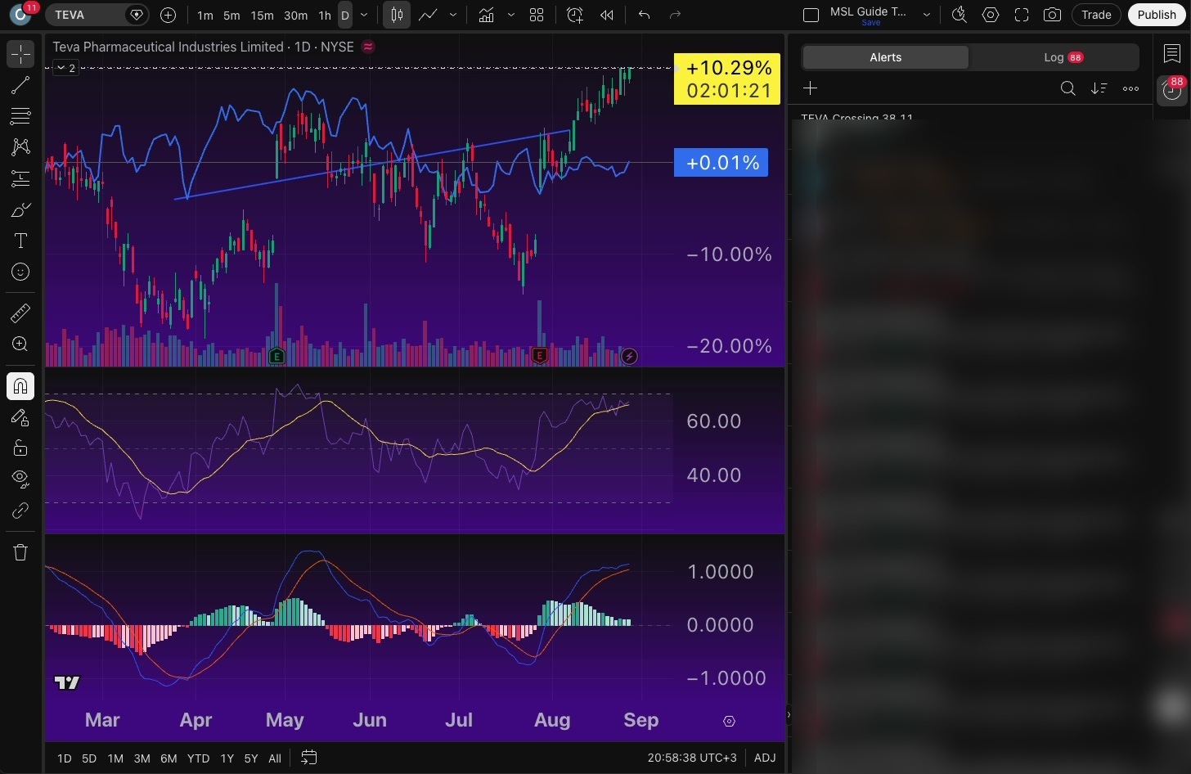
Task: Expand the MSL Guide layout dropdown
Action: (926, 15)
